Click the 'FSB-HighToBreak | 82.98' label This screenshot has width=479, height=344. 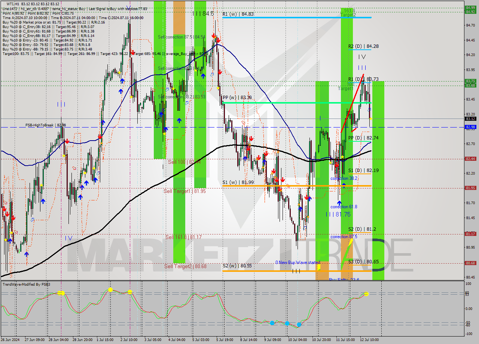46,125
